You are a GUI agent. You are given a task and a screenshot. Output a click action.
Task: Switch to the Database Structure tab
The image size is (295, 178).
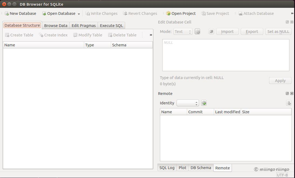tap(22, 25)
